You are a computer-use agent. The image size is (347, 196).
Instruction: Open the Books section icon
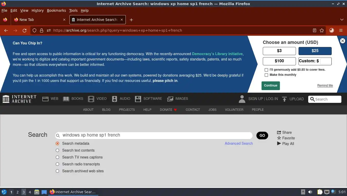[x=66, y=99]
